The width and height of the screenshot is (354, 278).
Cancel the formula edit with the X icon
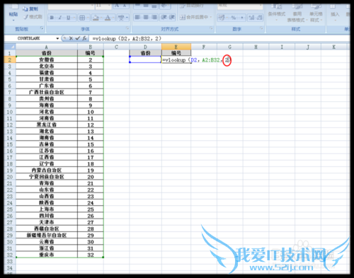click(x=71, y=38)
